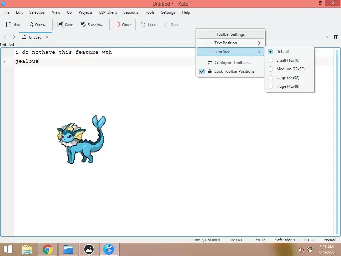The width and height of the screenshot is (341, 256).
Task: Click the split view icon
Action: tap(336, 37)
